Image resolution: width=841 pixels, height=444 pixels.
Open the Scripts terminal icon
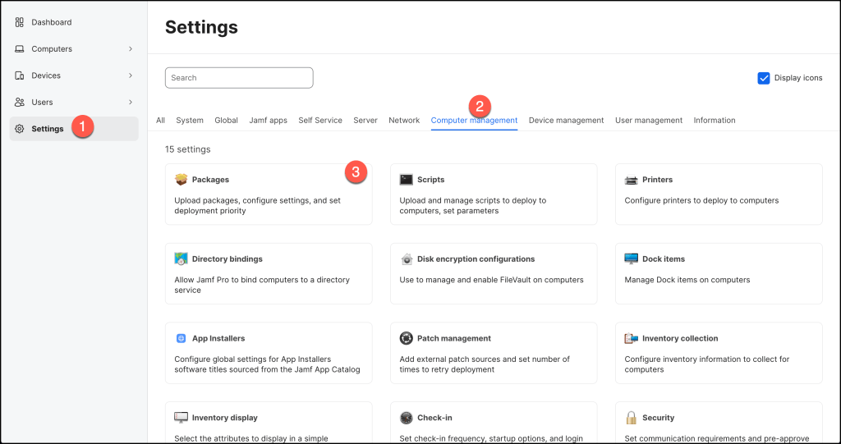[407, 180]
